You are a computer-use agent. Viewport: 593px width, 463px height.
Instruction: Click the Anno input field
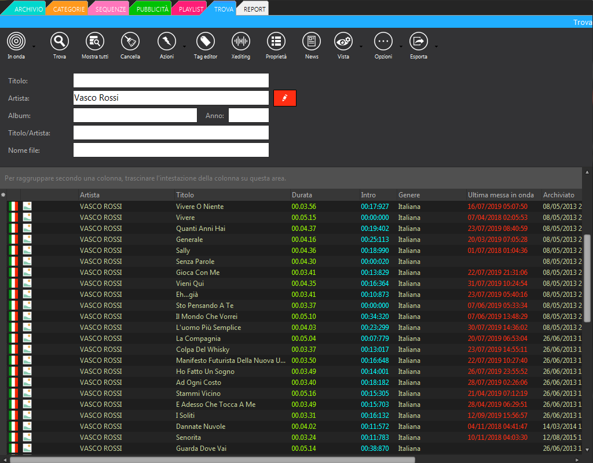248,115
